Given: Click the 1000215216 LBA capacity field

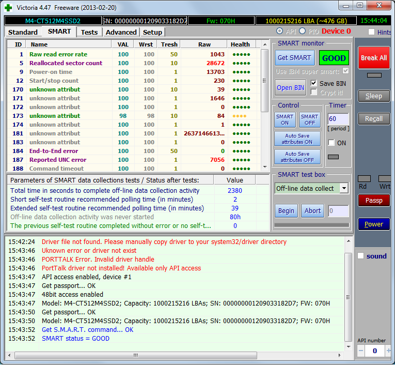Looking at the screenshot, I should [306, 21].
